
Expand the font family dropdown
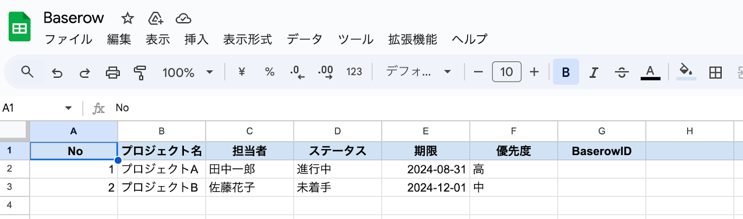(x=418, y=72)
